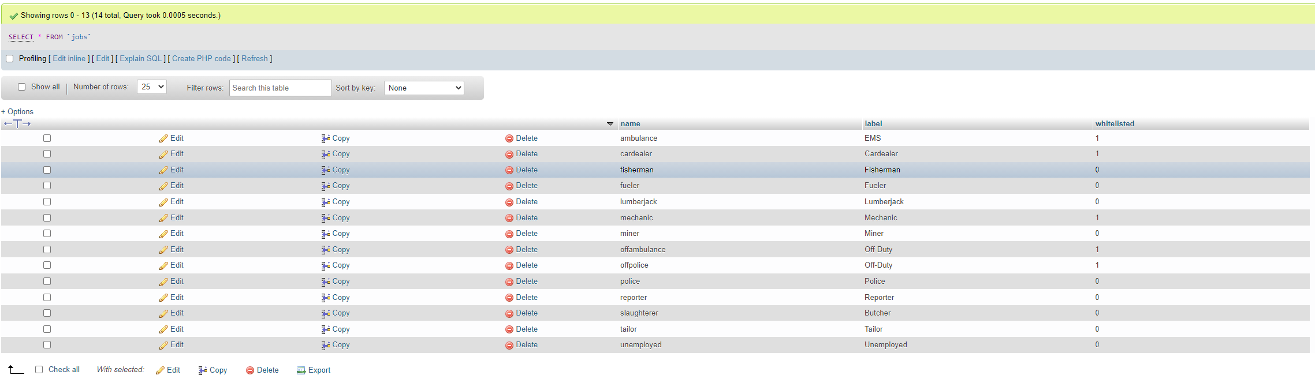
Task: Click the Copy icon in cardealer row
Action: click(326, 154)
